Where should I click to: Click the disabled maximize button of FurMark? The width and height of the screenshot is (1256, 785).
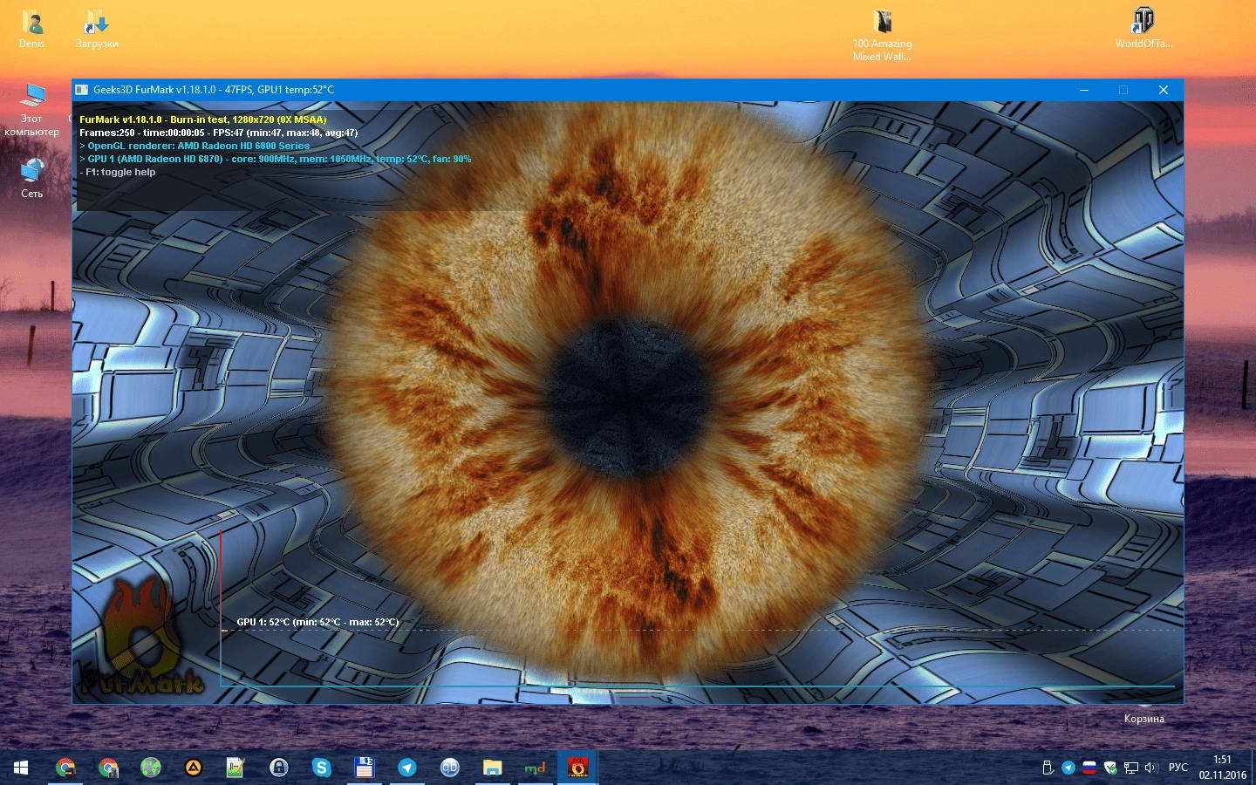[1123, 90]
